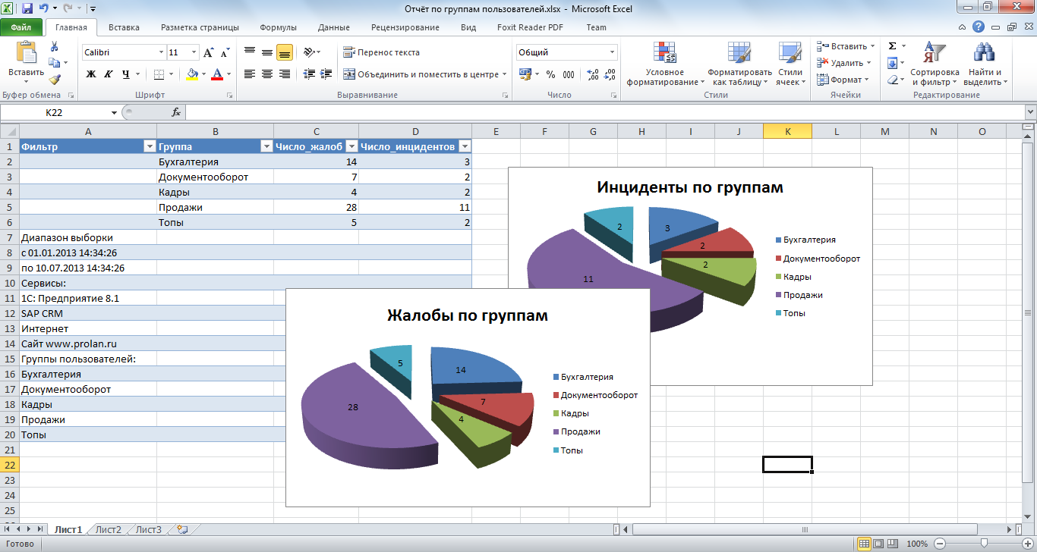1037x552 pixels.
Task: Click the Файл button
Action: 20,27
